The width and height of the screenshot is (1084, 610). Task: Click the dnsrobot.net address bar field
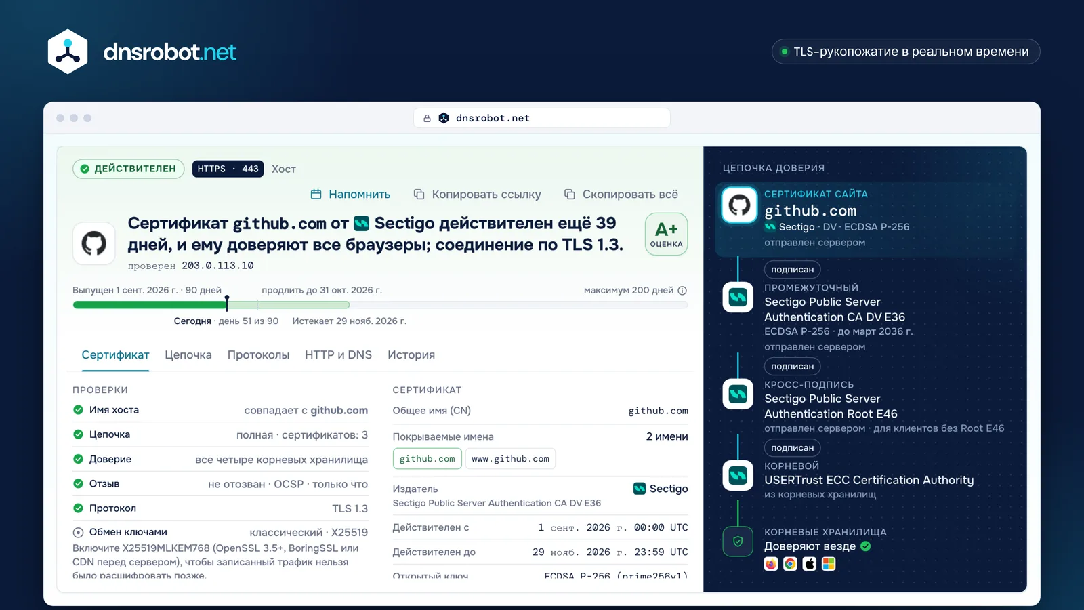542,118
